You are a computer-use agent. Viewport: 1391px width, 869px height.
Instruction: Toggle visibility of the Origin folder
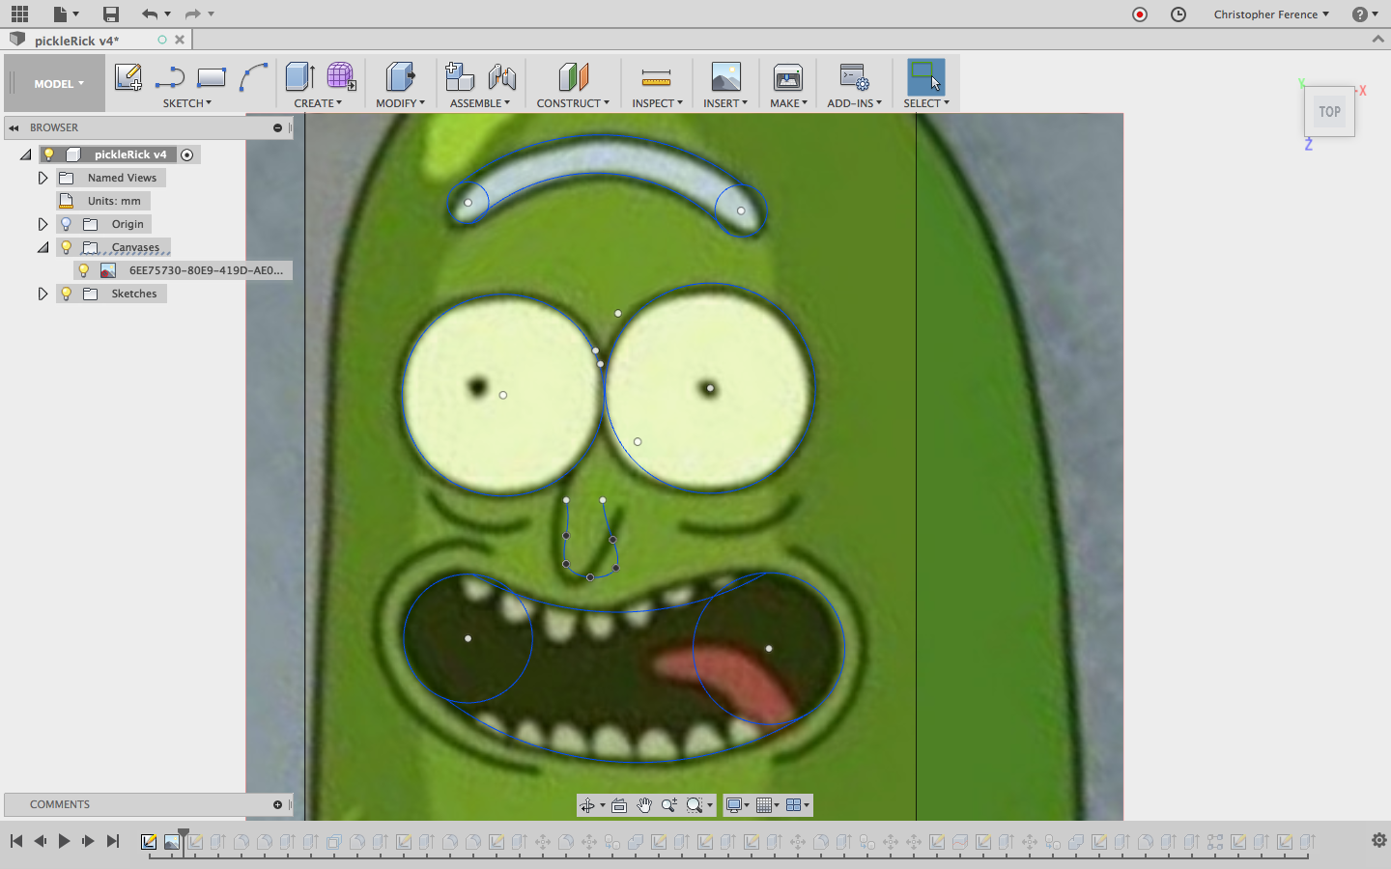(65, 223)
